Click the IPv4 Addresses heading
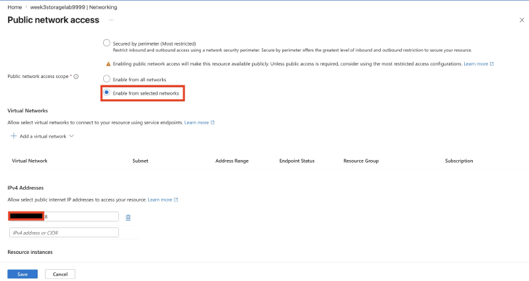 [x=26, y=188]
